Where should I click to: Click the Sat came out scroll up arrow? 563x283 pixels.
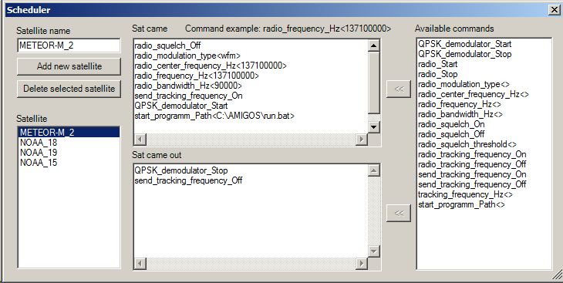(374, 170)
